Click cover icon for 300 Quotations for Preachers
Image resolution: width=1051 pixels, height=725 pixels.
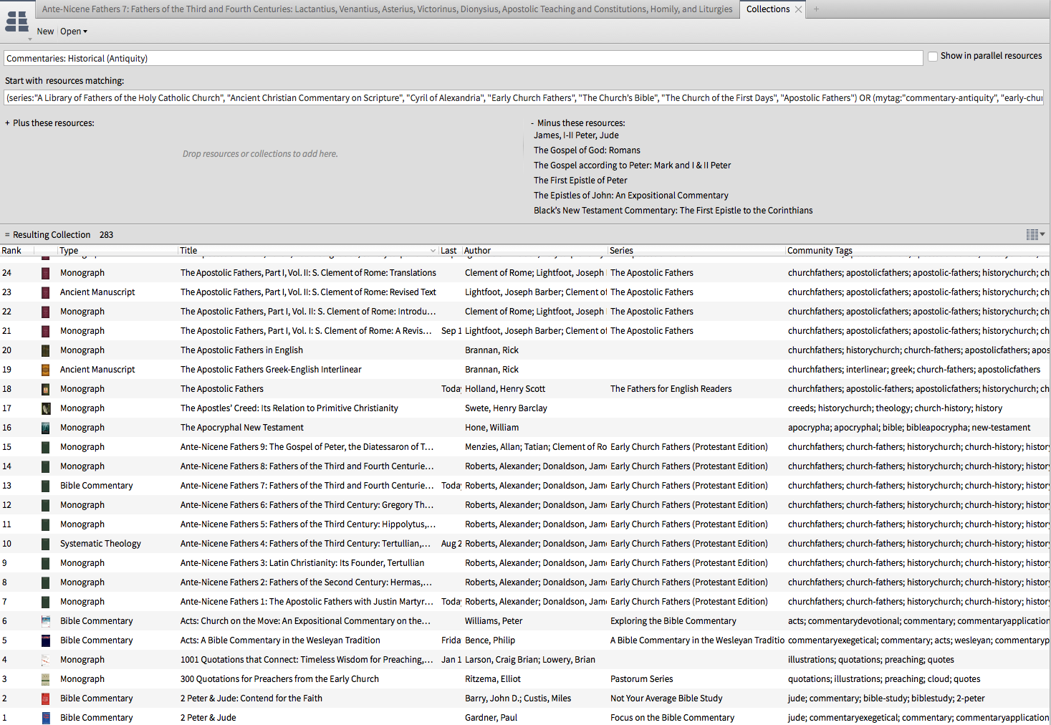46,679
